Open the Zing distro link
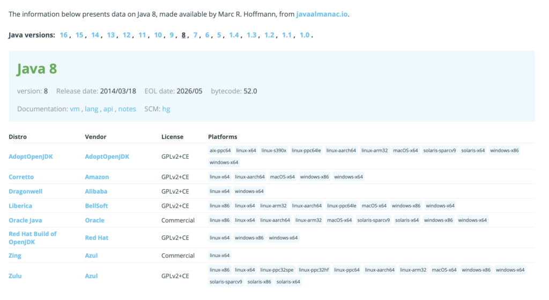This screenshot has width=549, height=300. [x=15, y=255]
